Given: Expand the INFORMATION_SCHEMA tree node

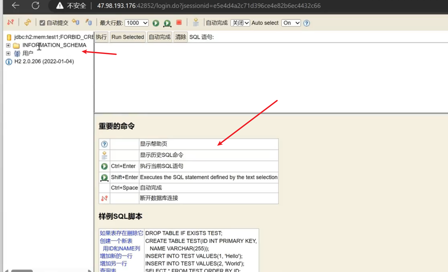Looking at the screenshot, I should [8, 45].
